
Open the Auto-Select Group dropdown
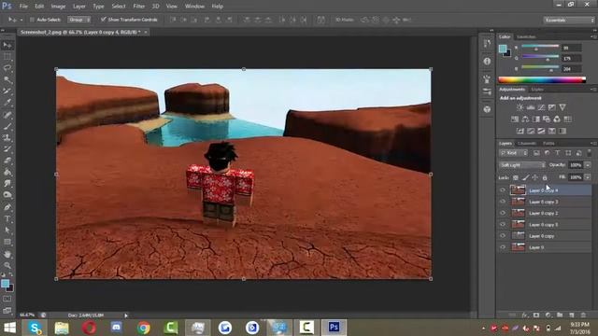(78, 20)
